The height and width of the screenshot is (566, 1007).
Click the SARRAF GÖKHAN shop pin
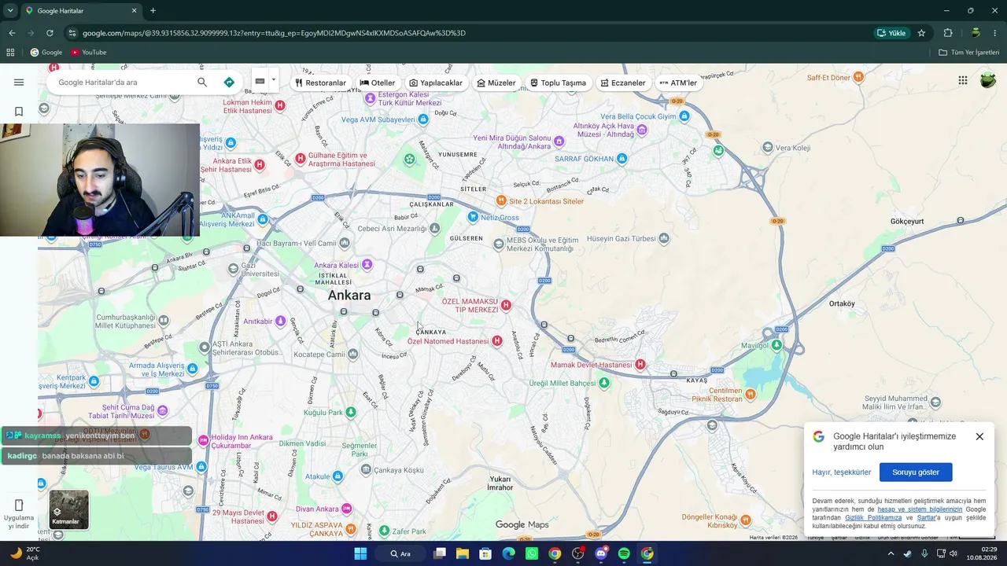pyautogui.click(x=622, y=159)
